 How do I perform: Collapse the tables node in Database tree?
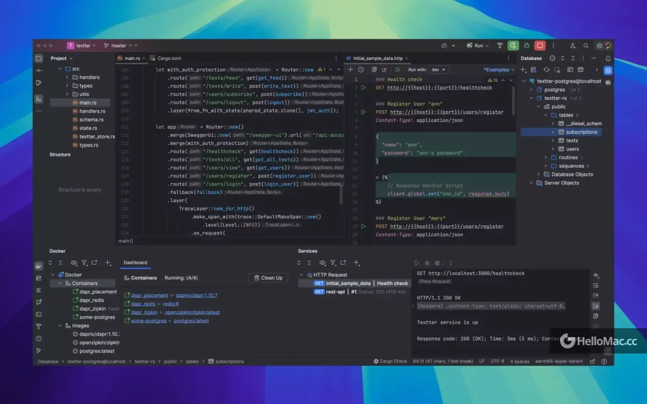pyautogui.click(x=546, y=115)
